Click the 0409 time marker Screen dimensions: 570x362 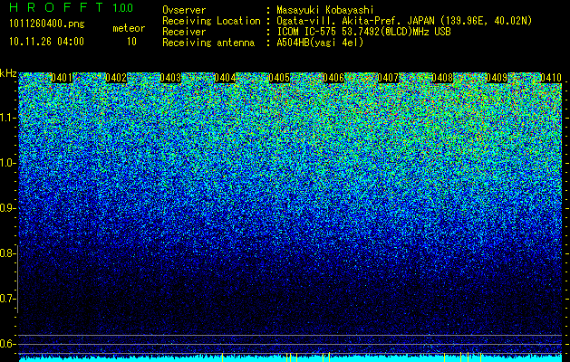(x=497, y=78)
